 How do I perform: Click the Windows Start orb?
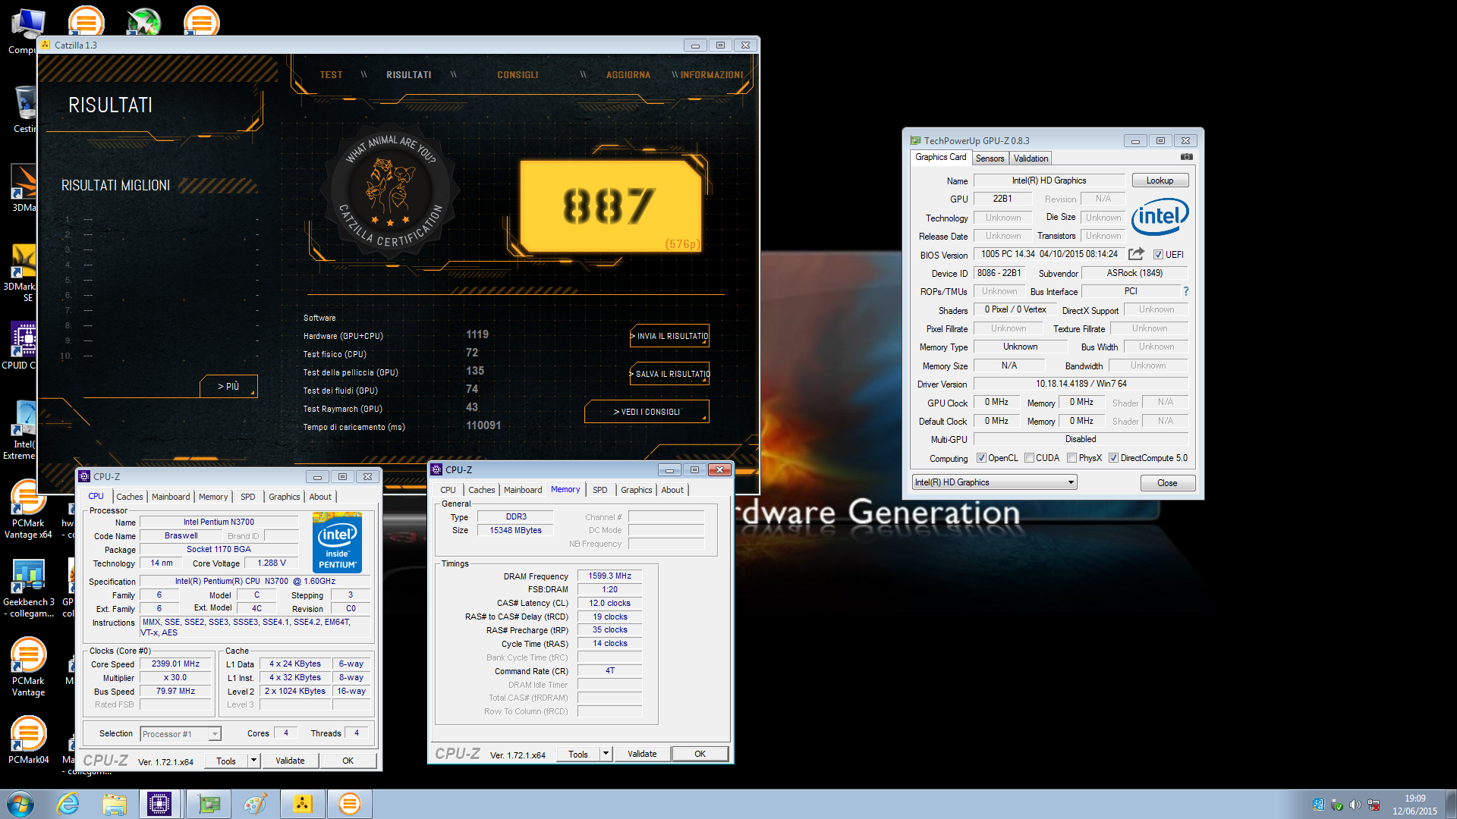(20, 804)
